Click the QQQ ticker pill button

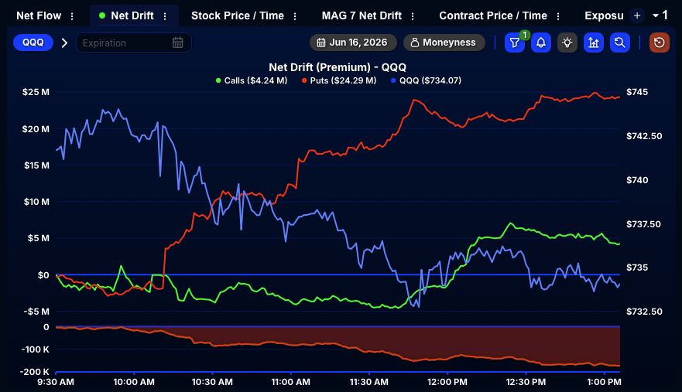33,43
